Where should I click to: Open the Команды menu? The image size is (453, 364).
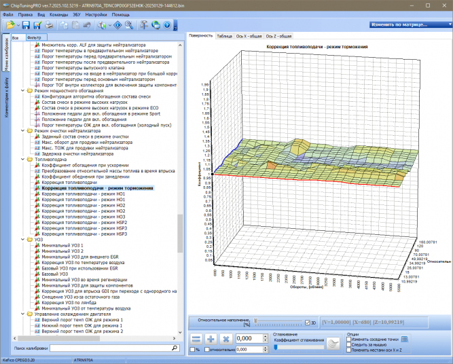pyautogui.click(x=58, y=14)
